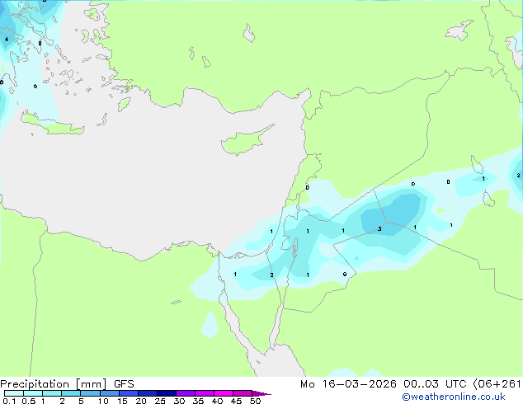This screenshot has height=404, width=523.
Task: Open the weatheronline.co.uk copyright link
Action: tap(453, 397)
